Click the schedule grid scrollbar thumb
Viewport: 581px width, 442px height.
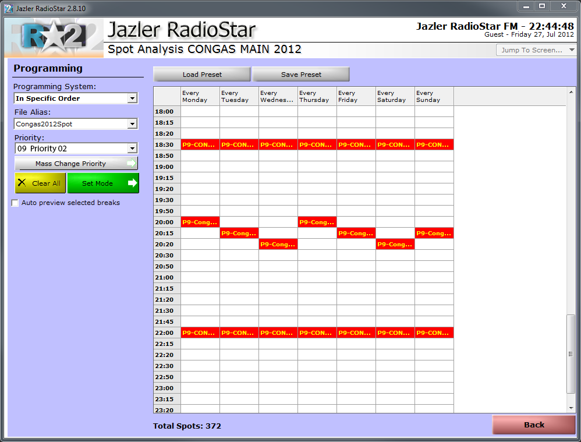point(571,354)
